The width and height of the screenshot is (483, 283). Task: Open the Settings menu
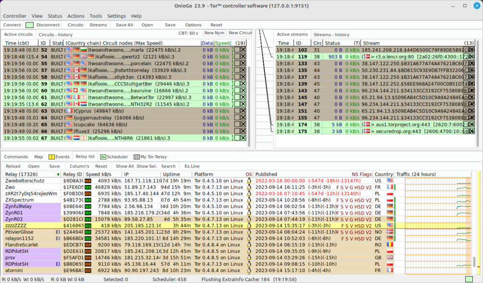[116, 16]
